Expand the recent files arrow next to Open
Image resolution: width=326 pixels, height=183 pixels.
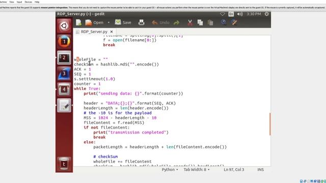(x=108, y=22)
